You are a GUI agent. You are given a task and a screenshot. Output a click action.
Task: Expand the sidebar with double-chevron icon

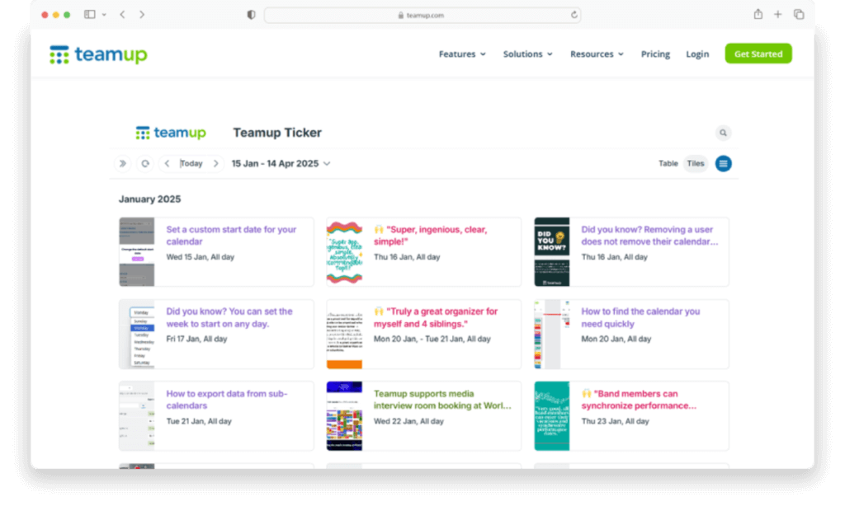click(x=123, y=164)
